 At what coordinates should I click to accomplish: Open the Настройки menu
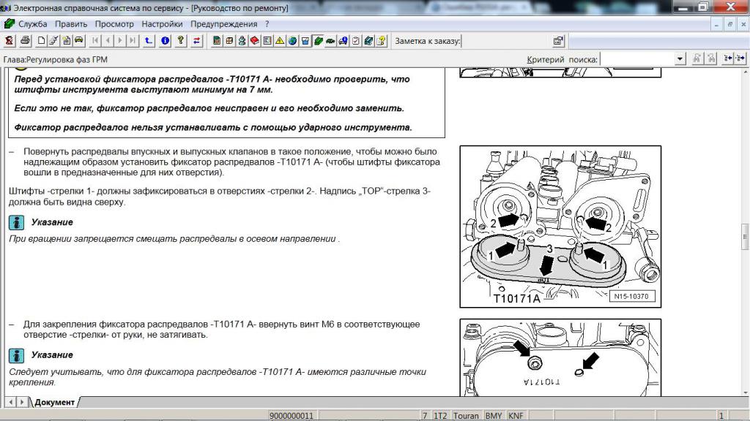tap(162, 23)
